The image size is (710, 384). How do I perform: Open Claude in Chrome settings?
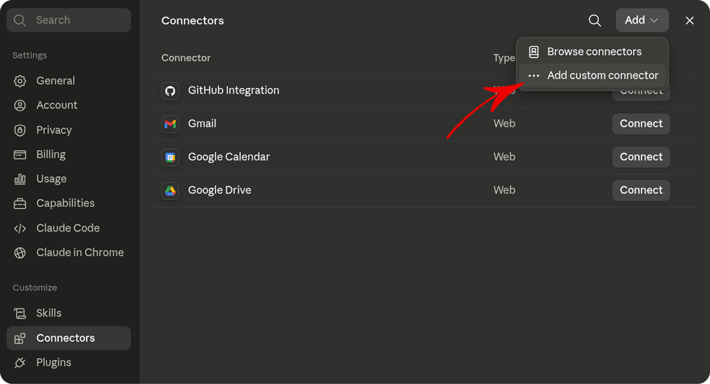click(x=69, y=253)
